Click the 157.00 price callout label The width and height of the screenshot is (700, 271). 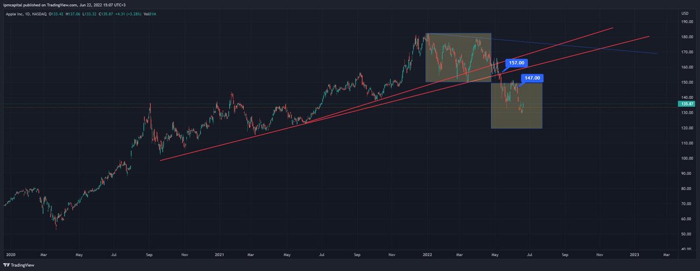(516, 62)
